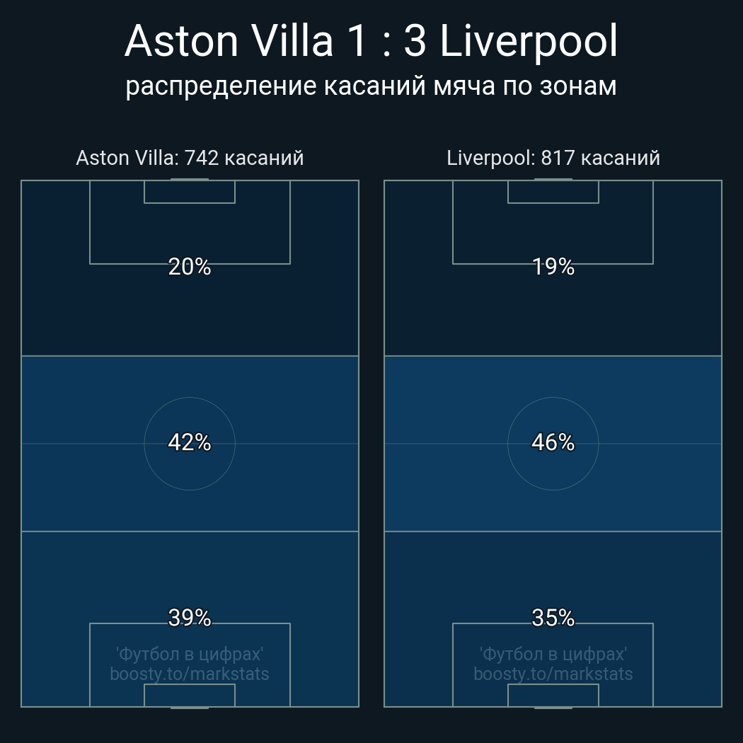Click the Aston Villa 742 touches label
This screenshot has height=743, width=743.
(190, 158)
